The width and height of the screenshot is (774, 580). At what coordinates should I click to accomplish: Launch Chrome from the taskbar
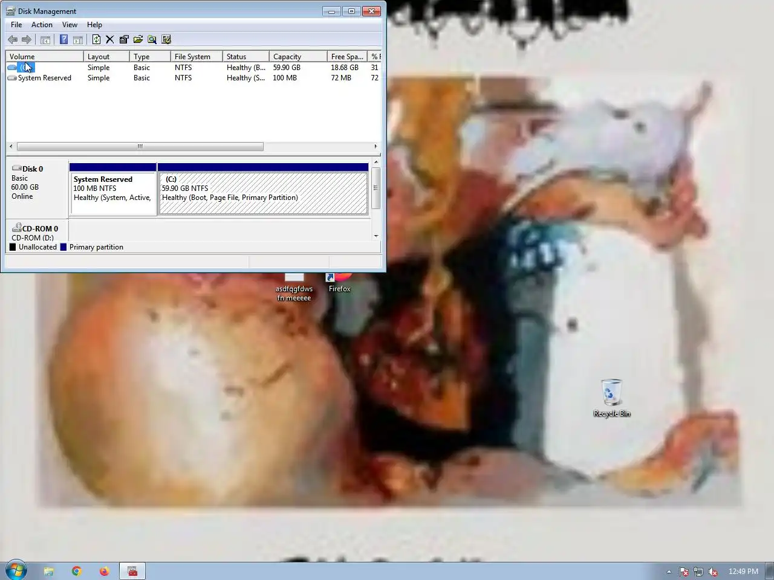pos(76,571)
